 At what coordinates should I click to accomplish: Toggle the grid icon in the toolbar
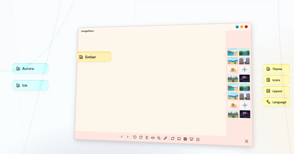185,139
